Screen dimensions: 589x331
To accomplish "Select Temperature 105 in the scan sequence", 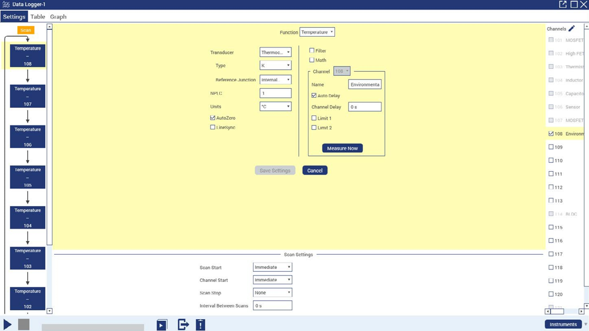I will click(27, 176).
